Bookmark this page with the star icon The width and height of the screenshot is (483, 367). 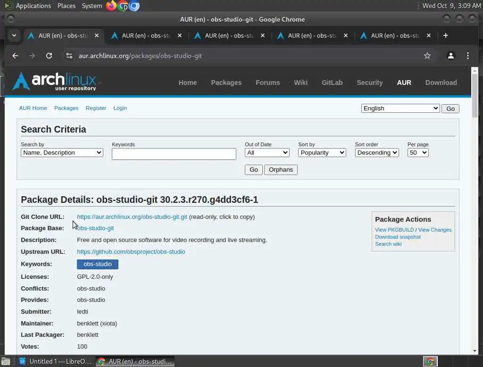(x=427, y=56)
